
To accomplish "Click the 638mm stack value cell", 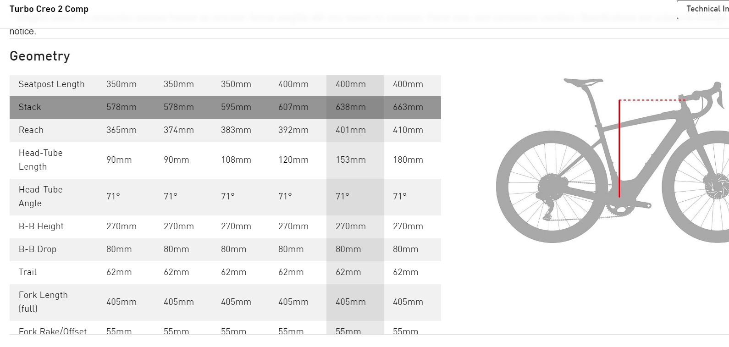I will click(351, 107).
